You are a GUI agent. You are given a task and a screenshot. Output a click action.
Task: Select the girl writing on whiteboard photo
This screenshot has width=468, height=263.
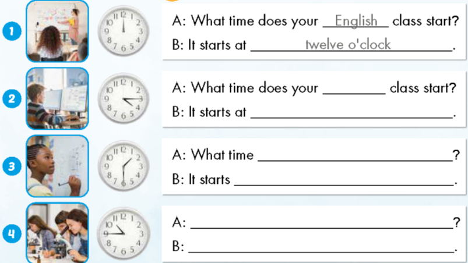tap(57, 166)
